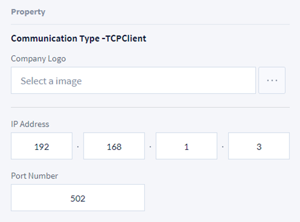Click the Property panel header

pos(28,12)
